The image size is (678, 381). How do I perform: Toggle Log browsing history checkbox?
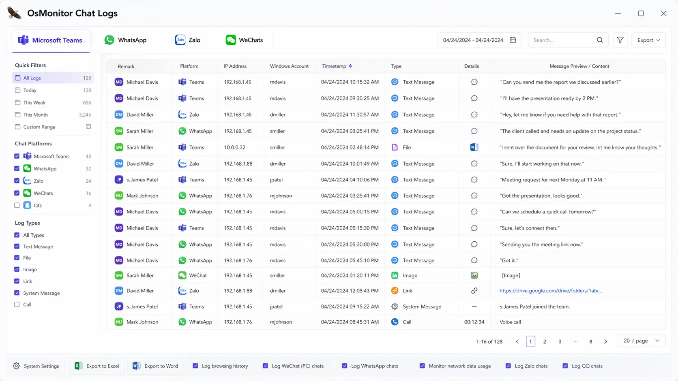[x=195, y=366]
